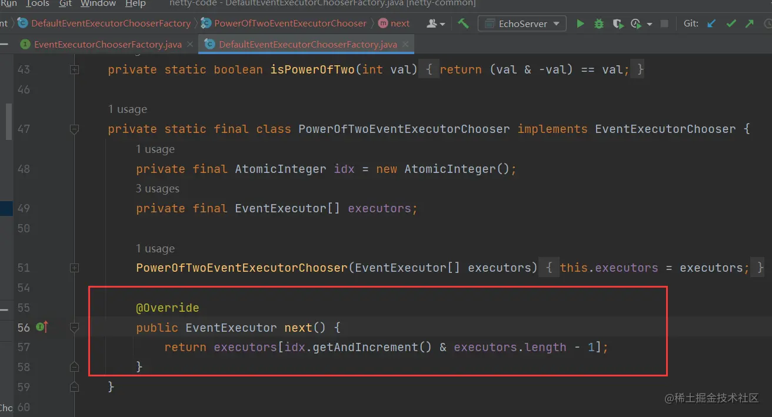
Task: Click the implements-method gutter icon on line 56
Action: click(x=42, y=327)
